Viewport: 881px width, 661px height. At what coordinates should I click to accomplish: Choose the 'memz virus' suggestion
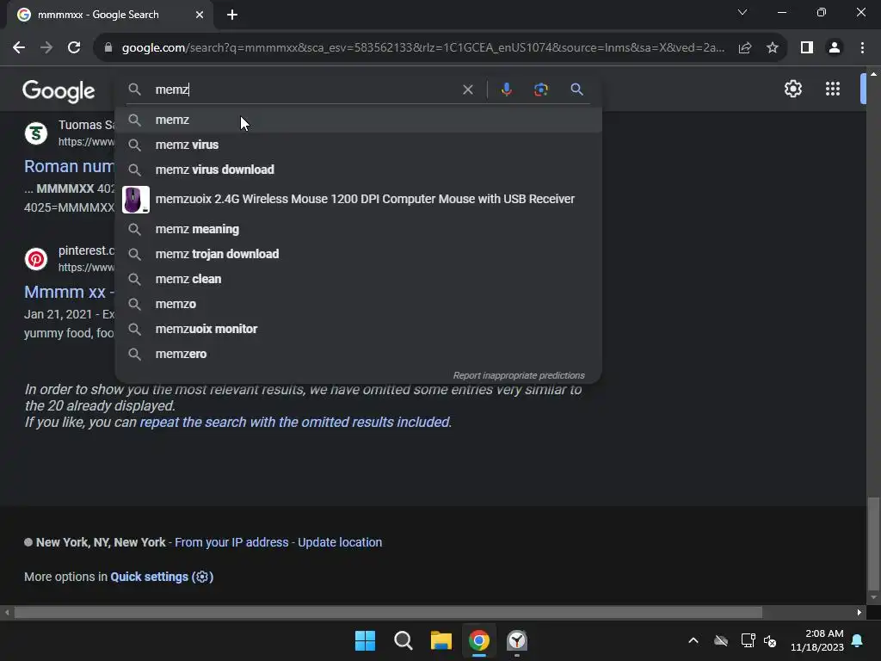359,145
